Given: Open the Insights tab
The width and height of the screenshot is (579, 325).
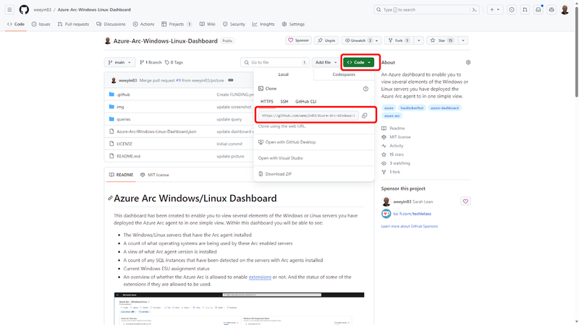Looking at the screenshot, I should (x=263, y=24).
